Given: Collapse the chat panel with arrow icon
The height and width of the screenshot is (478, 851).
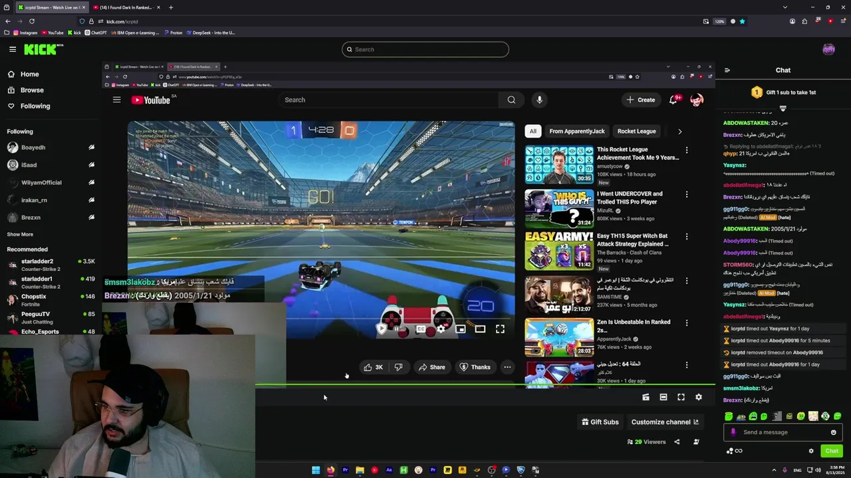Looking at the screenshot, I should click(x=727, y=70).
